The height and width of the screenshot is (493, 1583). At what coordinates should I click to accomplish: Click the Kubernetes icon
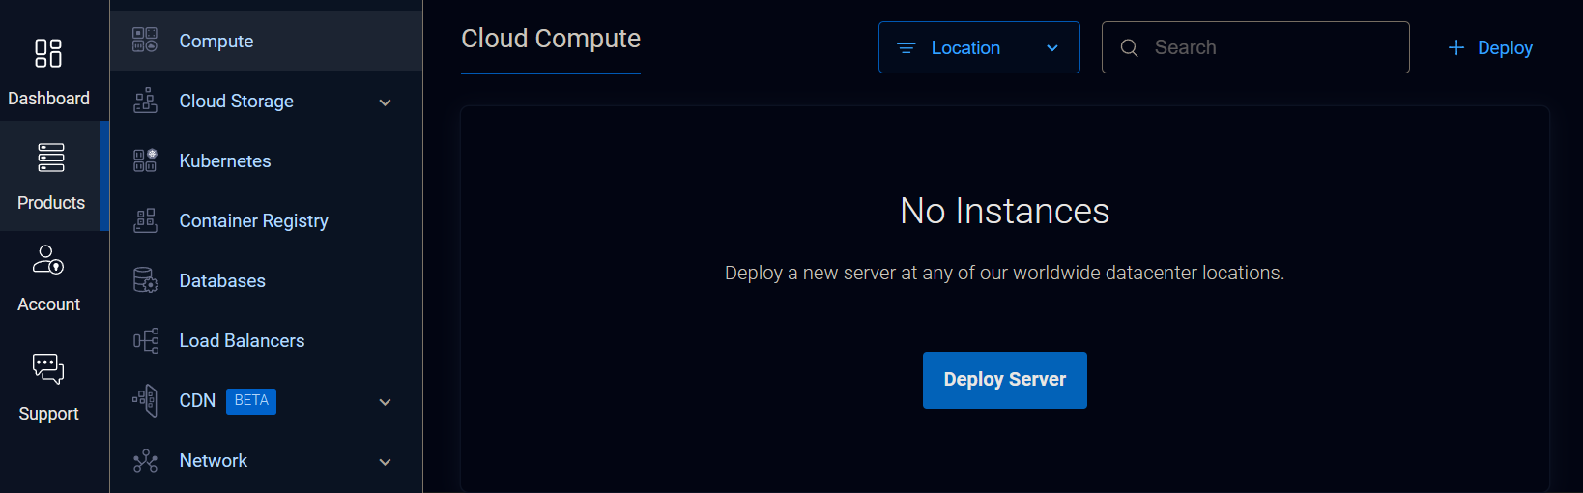pos(145,160)
